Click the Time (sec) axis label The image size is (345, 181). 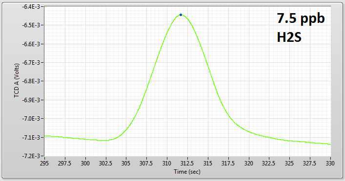tap(187, 172)
